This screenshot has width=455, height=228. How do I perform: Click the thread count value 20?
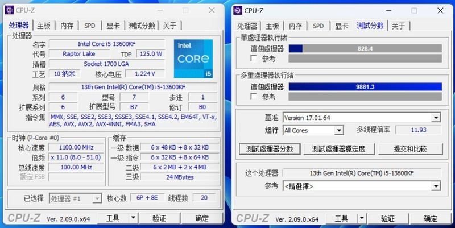point(204,198)
